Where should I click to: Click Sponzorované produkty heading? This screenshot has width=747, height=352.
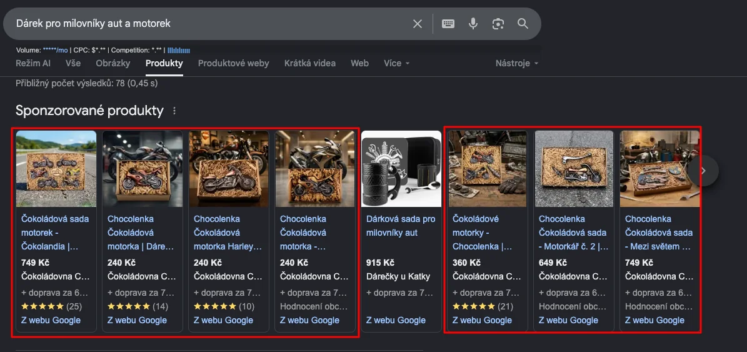(89, 111)
